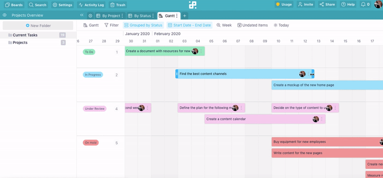Open 'Define the plan for the following' task
This screenshot has width=383, height=178.
click(211, 108)
